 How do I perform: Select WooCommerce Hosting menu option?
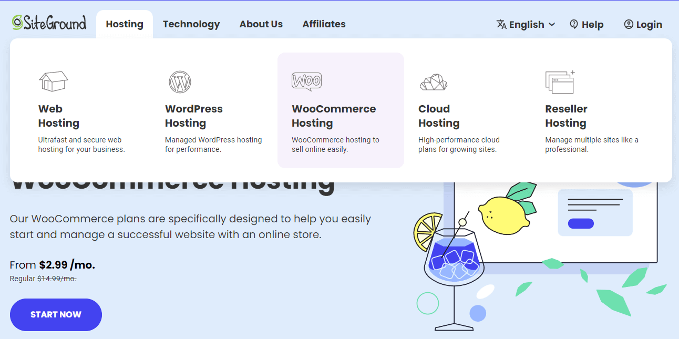click(341, 110)
